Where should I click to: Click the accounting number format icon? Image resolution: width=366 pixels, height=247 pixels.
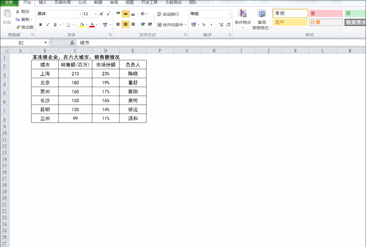coord(193,25)
